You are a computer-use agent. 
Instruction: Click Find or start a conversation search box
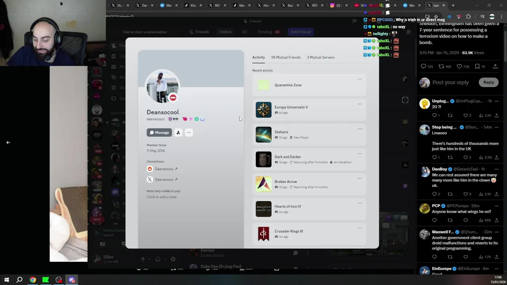(145, 32)
